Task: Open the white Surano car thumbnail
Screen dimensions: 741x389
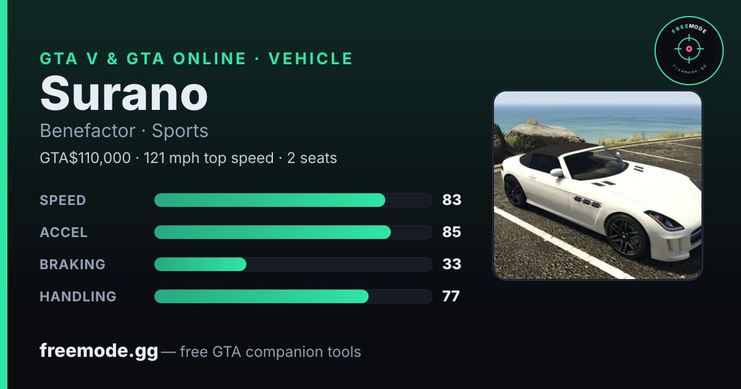Action: coord(598,185)
